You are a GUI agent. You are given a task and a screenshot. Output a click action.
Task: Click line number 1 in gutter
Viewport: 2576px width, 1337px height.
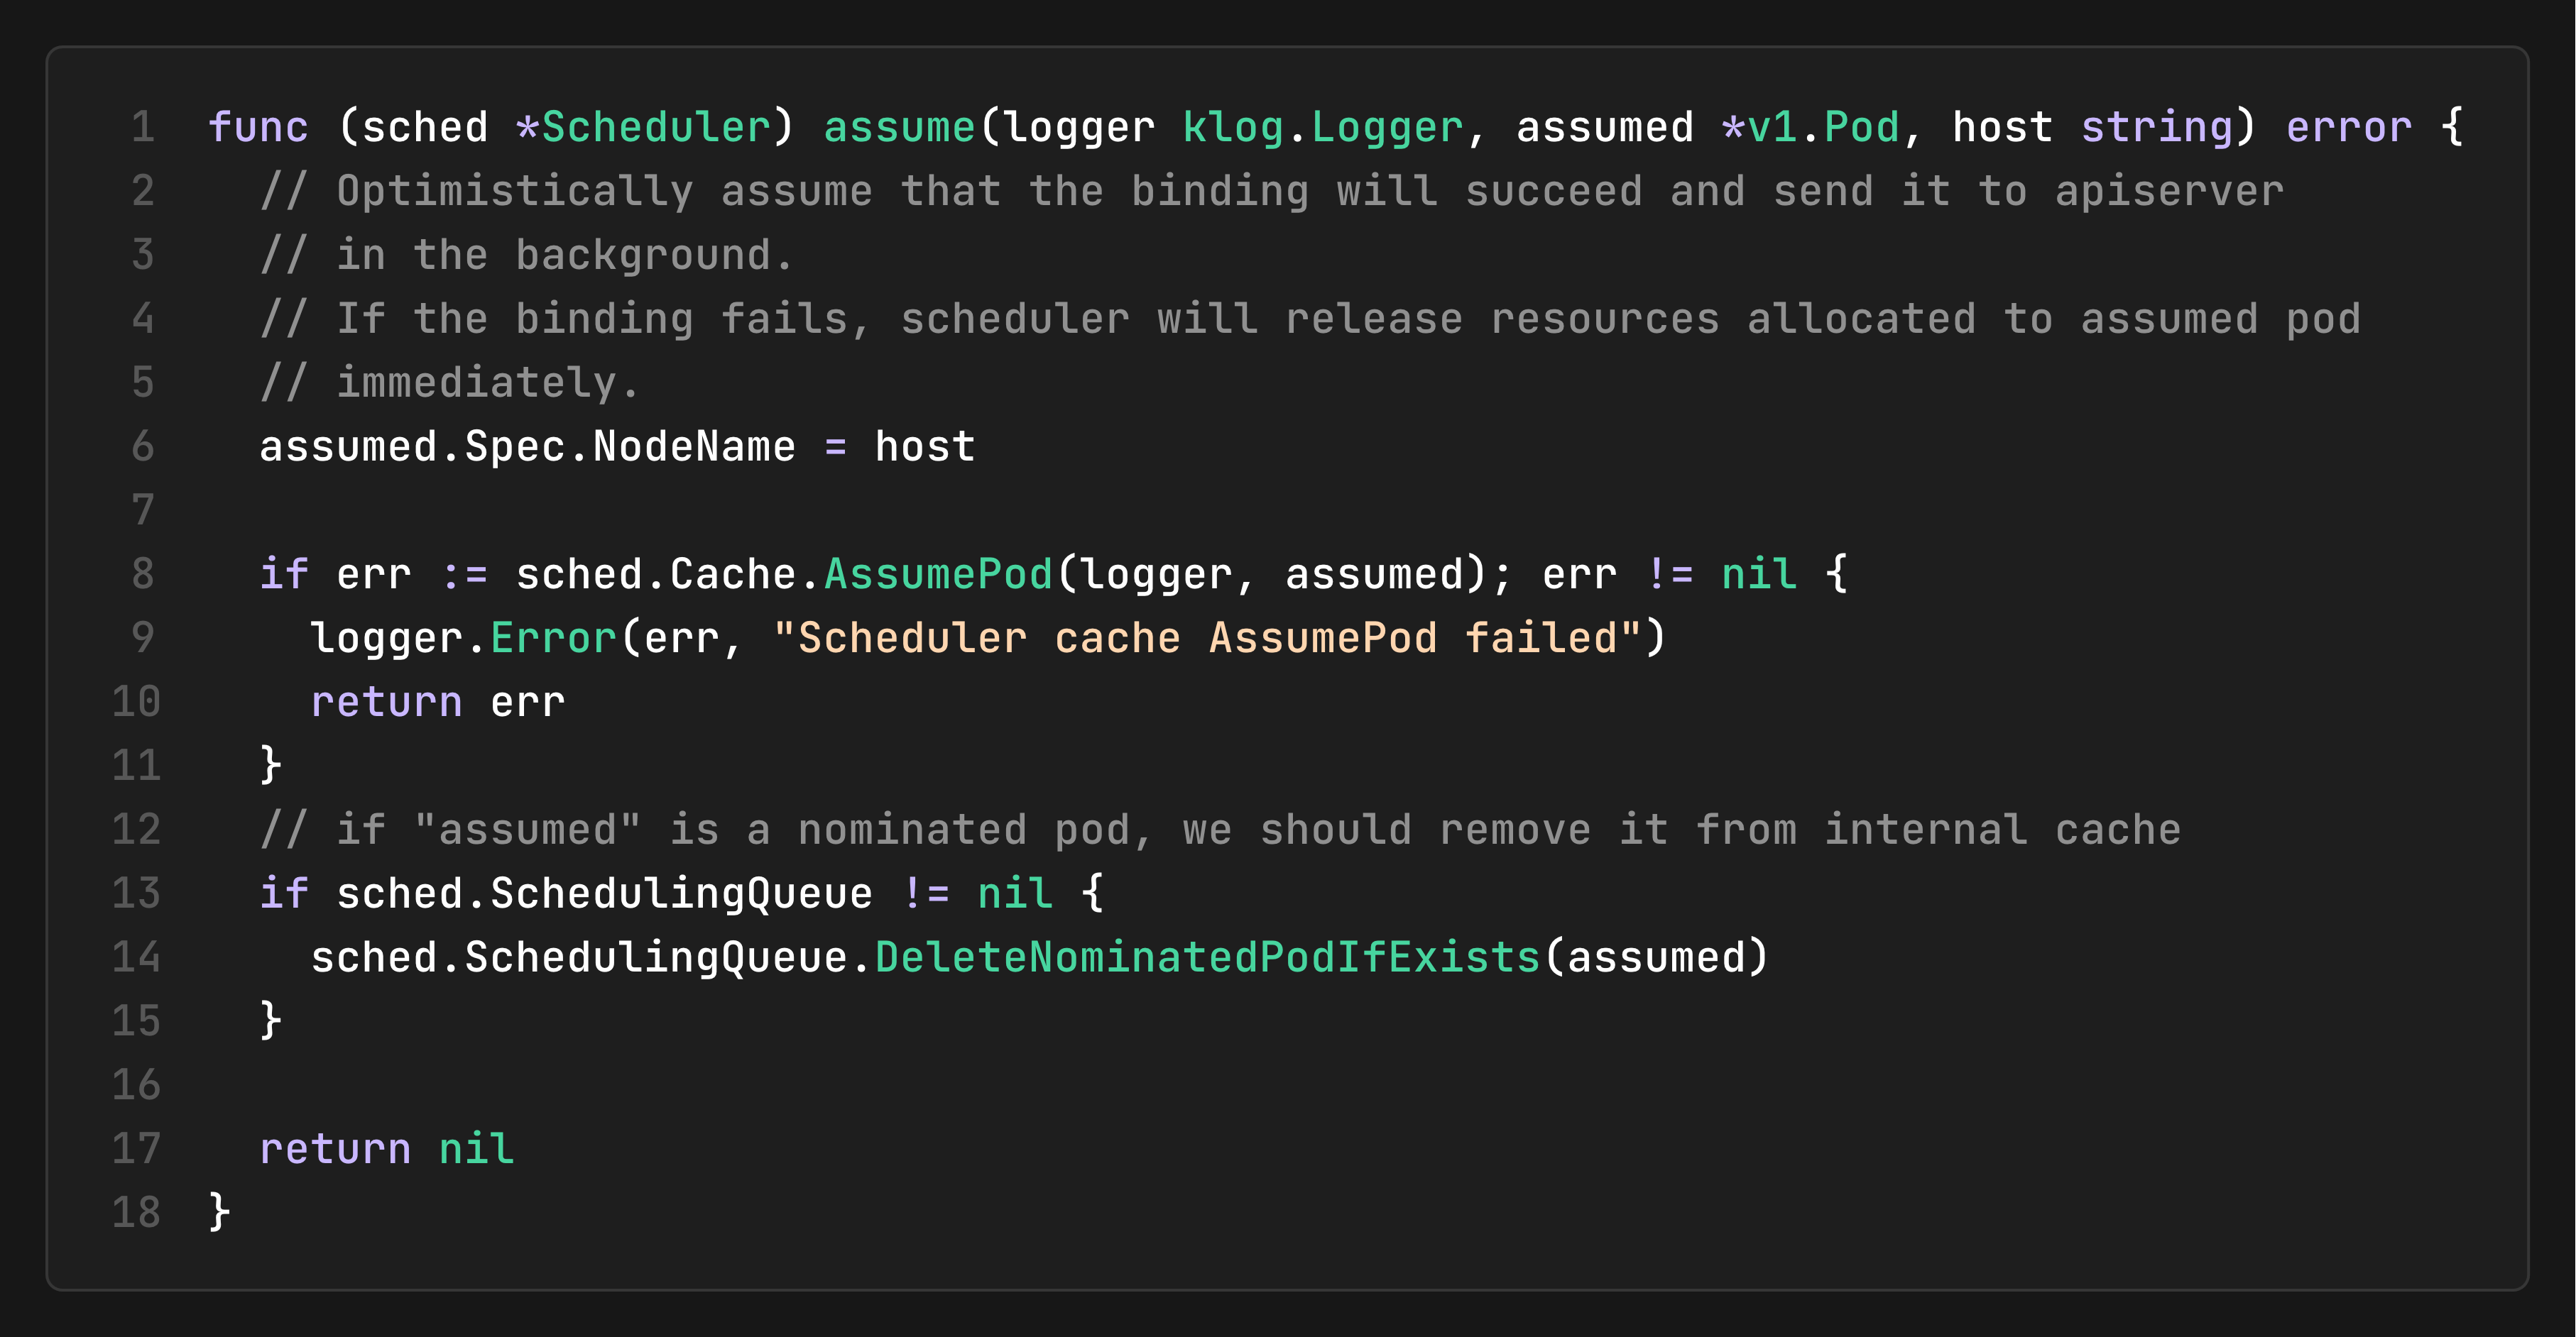143,128
